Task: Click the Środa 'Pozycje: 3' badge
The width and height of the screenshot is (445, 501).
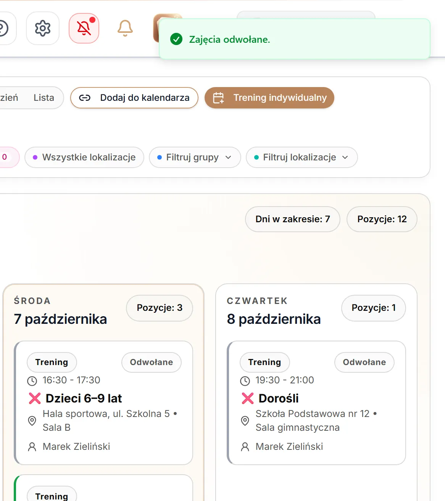Action: pos(160,308)
